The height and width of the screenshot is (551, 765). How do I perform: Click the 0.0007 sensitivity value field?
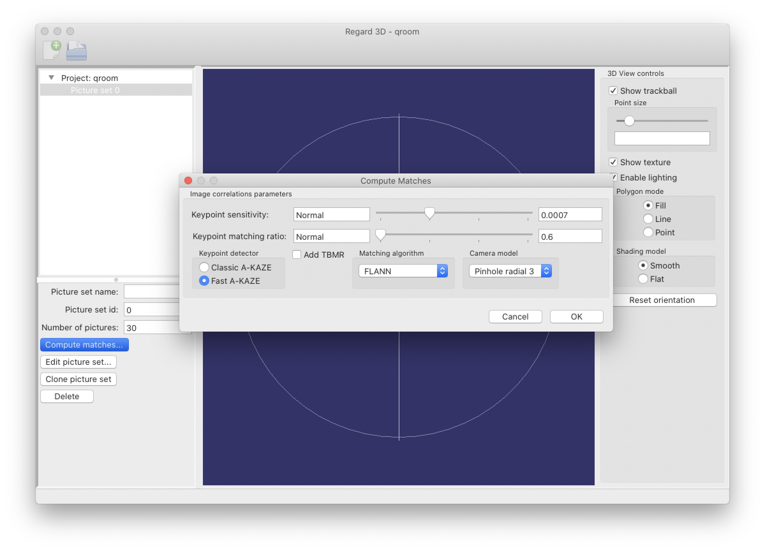[x=570, y=215]
